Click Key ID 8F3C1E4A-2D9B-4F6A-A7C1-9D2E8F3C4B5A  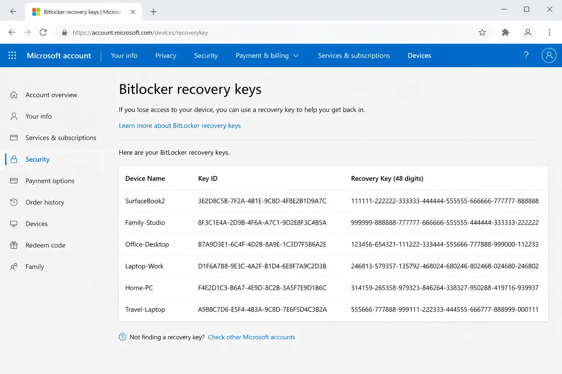point(262,222)
